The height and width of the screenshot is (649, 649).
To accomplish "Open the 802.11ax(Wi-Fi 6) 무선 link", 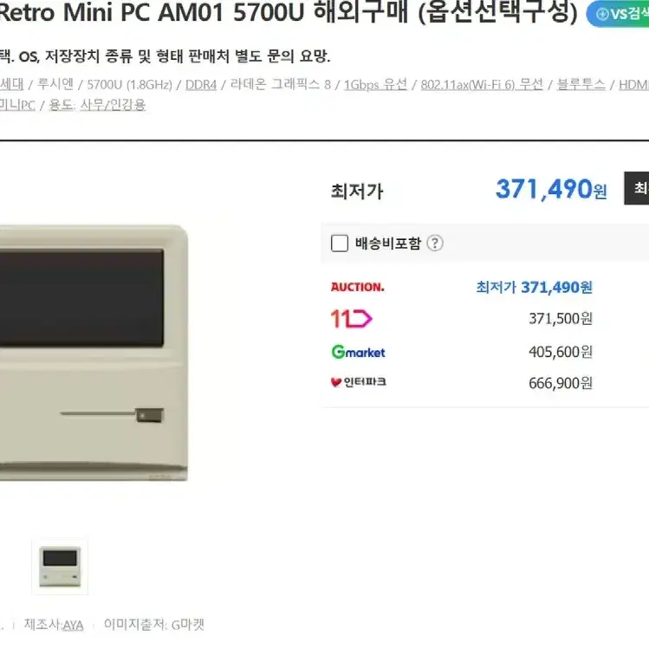I will [482, 85].
